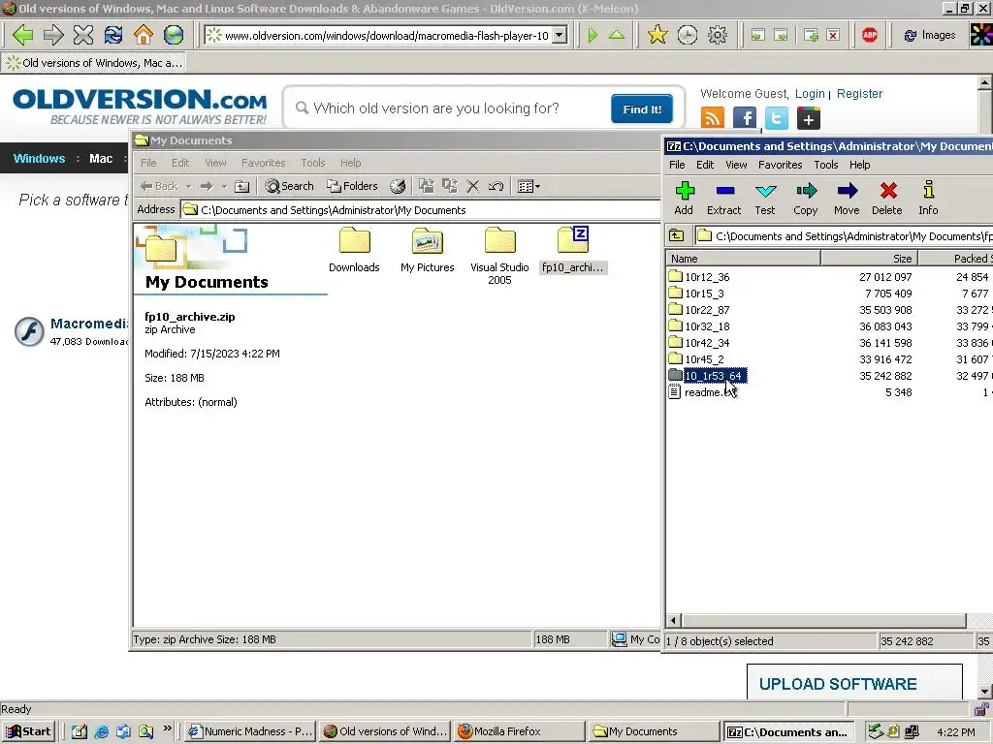993x744 pixels.
Task: Click the Twitter icon on OldVersion
Action: tap(777, 118)
